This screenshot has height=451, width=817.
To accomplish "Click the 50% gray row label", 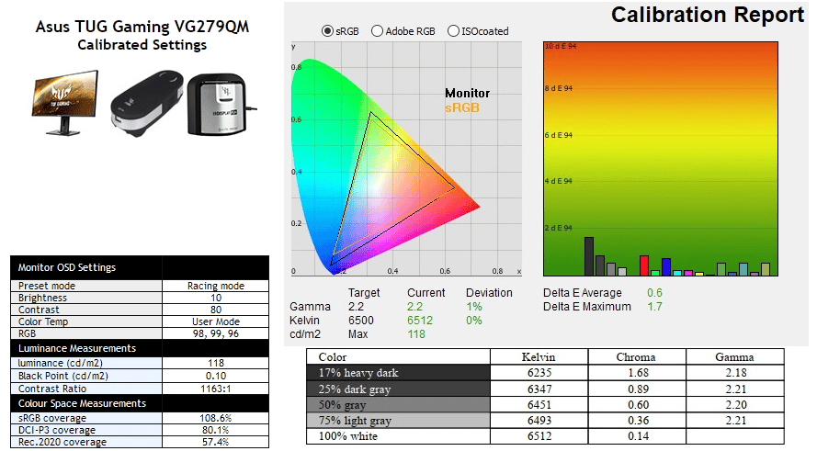I will click(x=342, y=405).
